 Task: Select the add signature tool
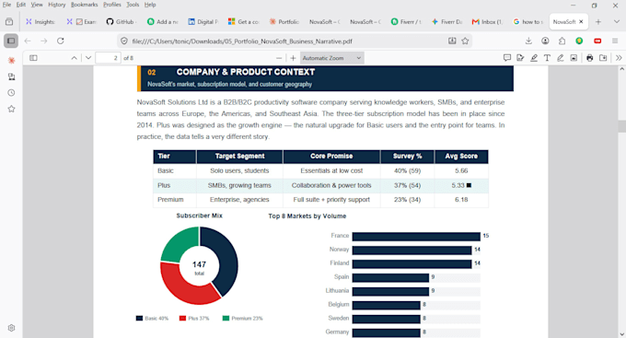(x=520, y=58)
